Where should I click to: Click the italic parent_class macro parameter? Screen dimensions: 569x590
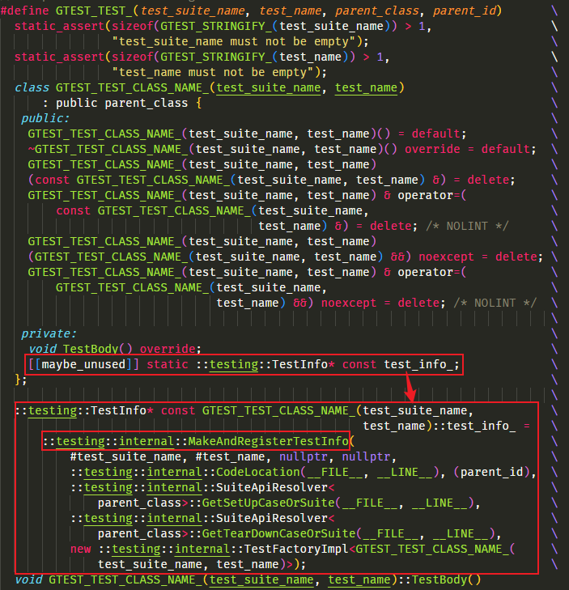(x=377, y=11)
